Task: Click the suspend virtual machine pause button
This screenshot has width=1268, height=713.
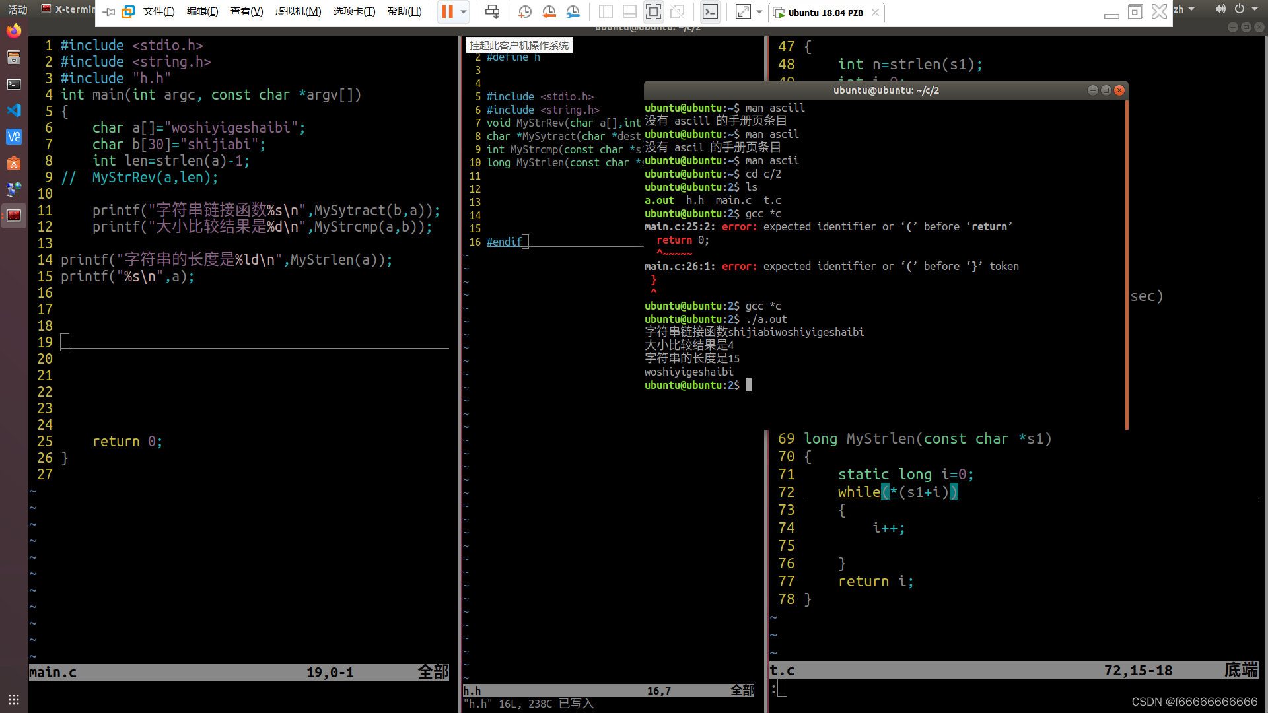Action: [447, 11]
